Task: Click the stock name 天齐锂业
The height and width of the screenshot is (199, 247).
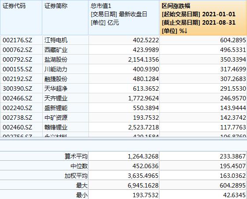Action: (x=56, y=98)
